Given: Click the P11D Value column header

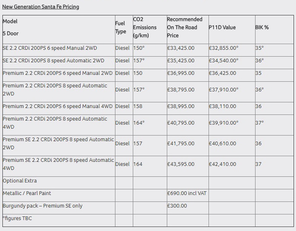Looking at the screenshot, I should (222, 28).
